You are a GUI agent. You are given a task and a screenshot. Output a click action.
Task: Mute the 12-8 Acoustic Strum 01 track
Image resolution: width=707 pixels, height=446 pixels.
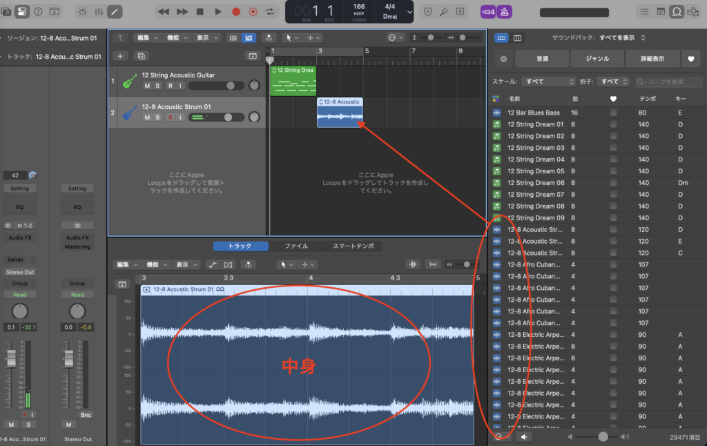click(x=146, y=117)
